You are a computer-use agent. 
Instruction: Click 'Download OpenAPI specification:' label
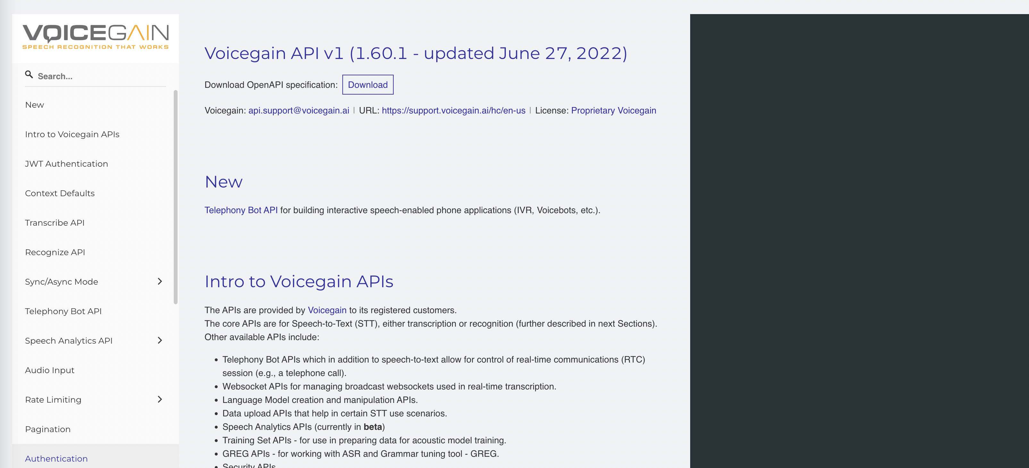click(x=271, y=85)
